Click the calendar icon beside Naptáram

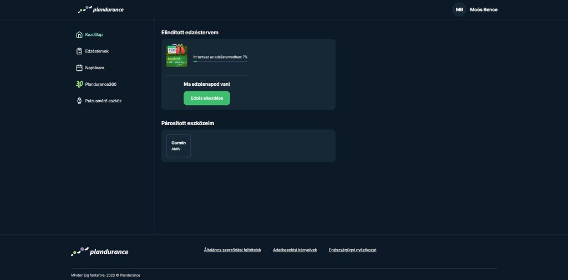click(79, 68)
